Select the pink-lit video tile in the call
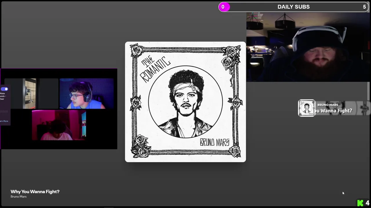371x208 pixels. pos(59,125)
